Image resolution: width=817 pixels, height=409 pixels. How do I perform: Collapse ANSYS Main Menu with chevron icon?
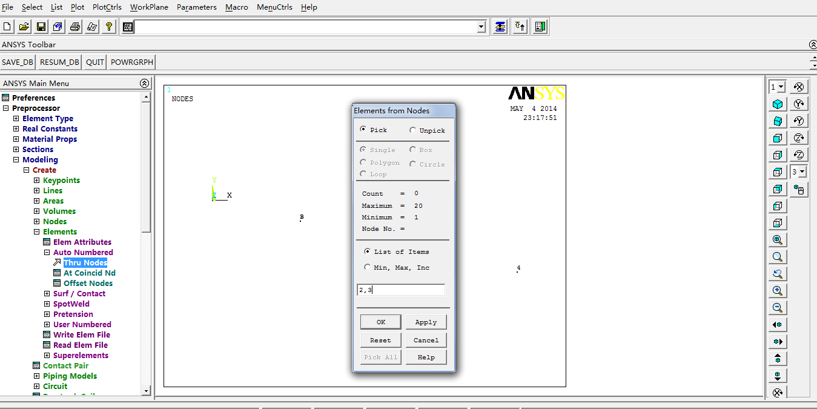[x=144, y=83]
